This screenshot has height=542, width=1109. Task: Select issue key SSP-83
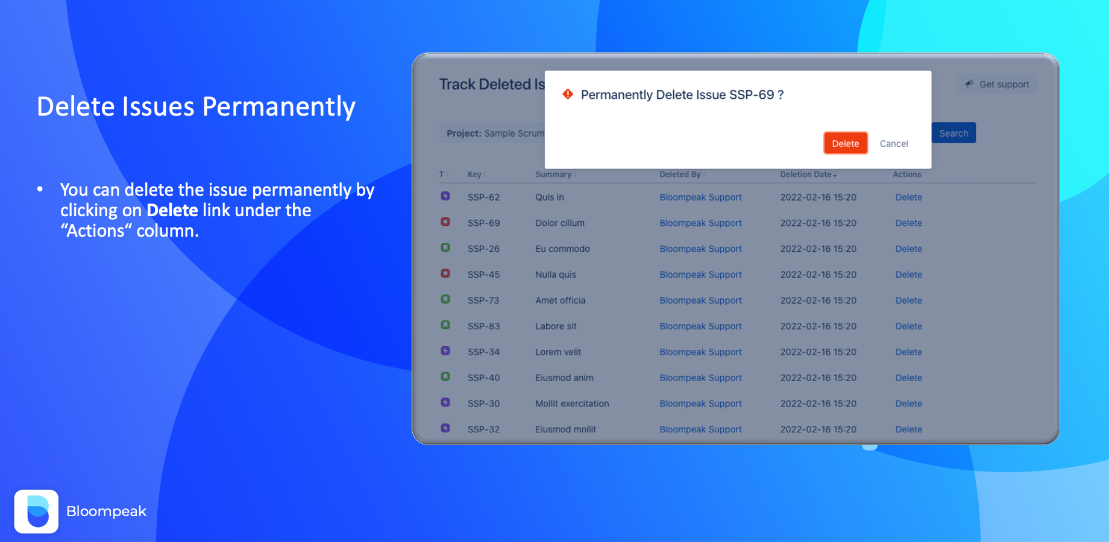point(483,326)
